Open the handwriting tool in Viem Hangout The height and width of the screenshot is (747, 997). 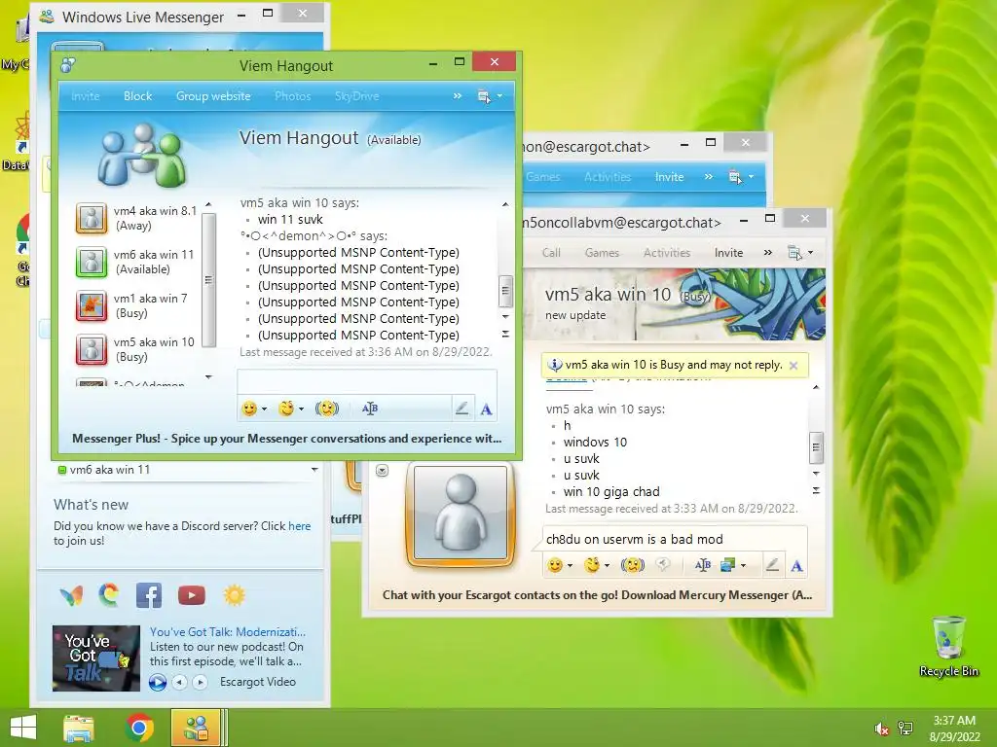click(462, 409)
